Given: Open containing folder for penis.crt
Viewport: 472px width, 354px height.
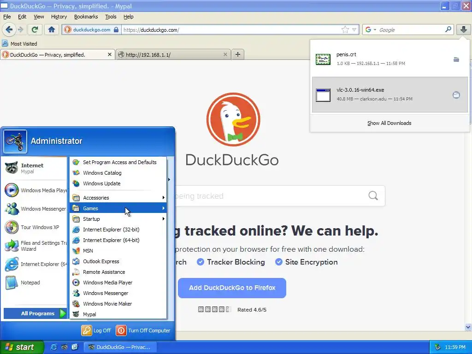Looking at the screenshot, I should (x=456, y=59).
